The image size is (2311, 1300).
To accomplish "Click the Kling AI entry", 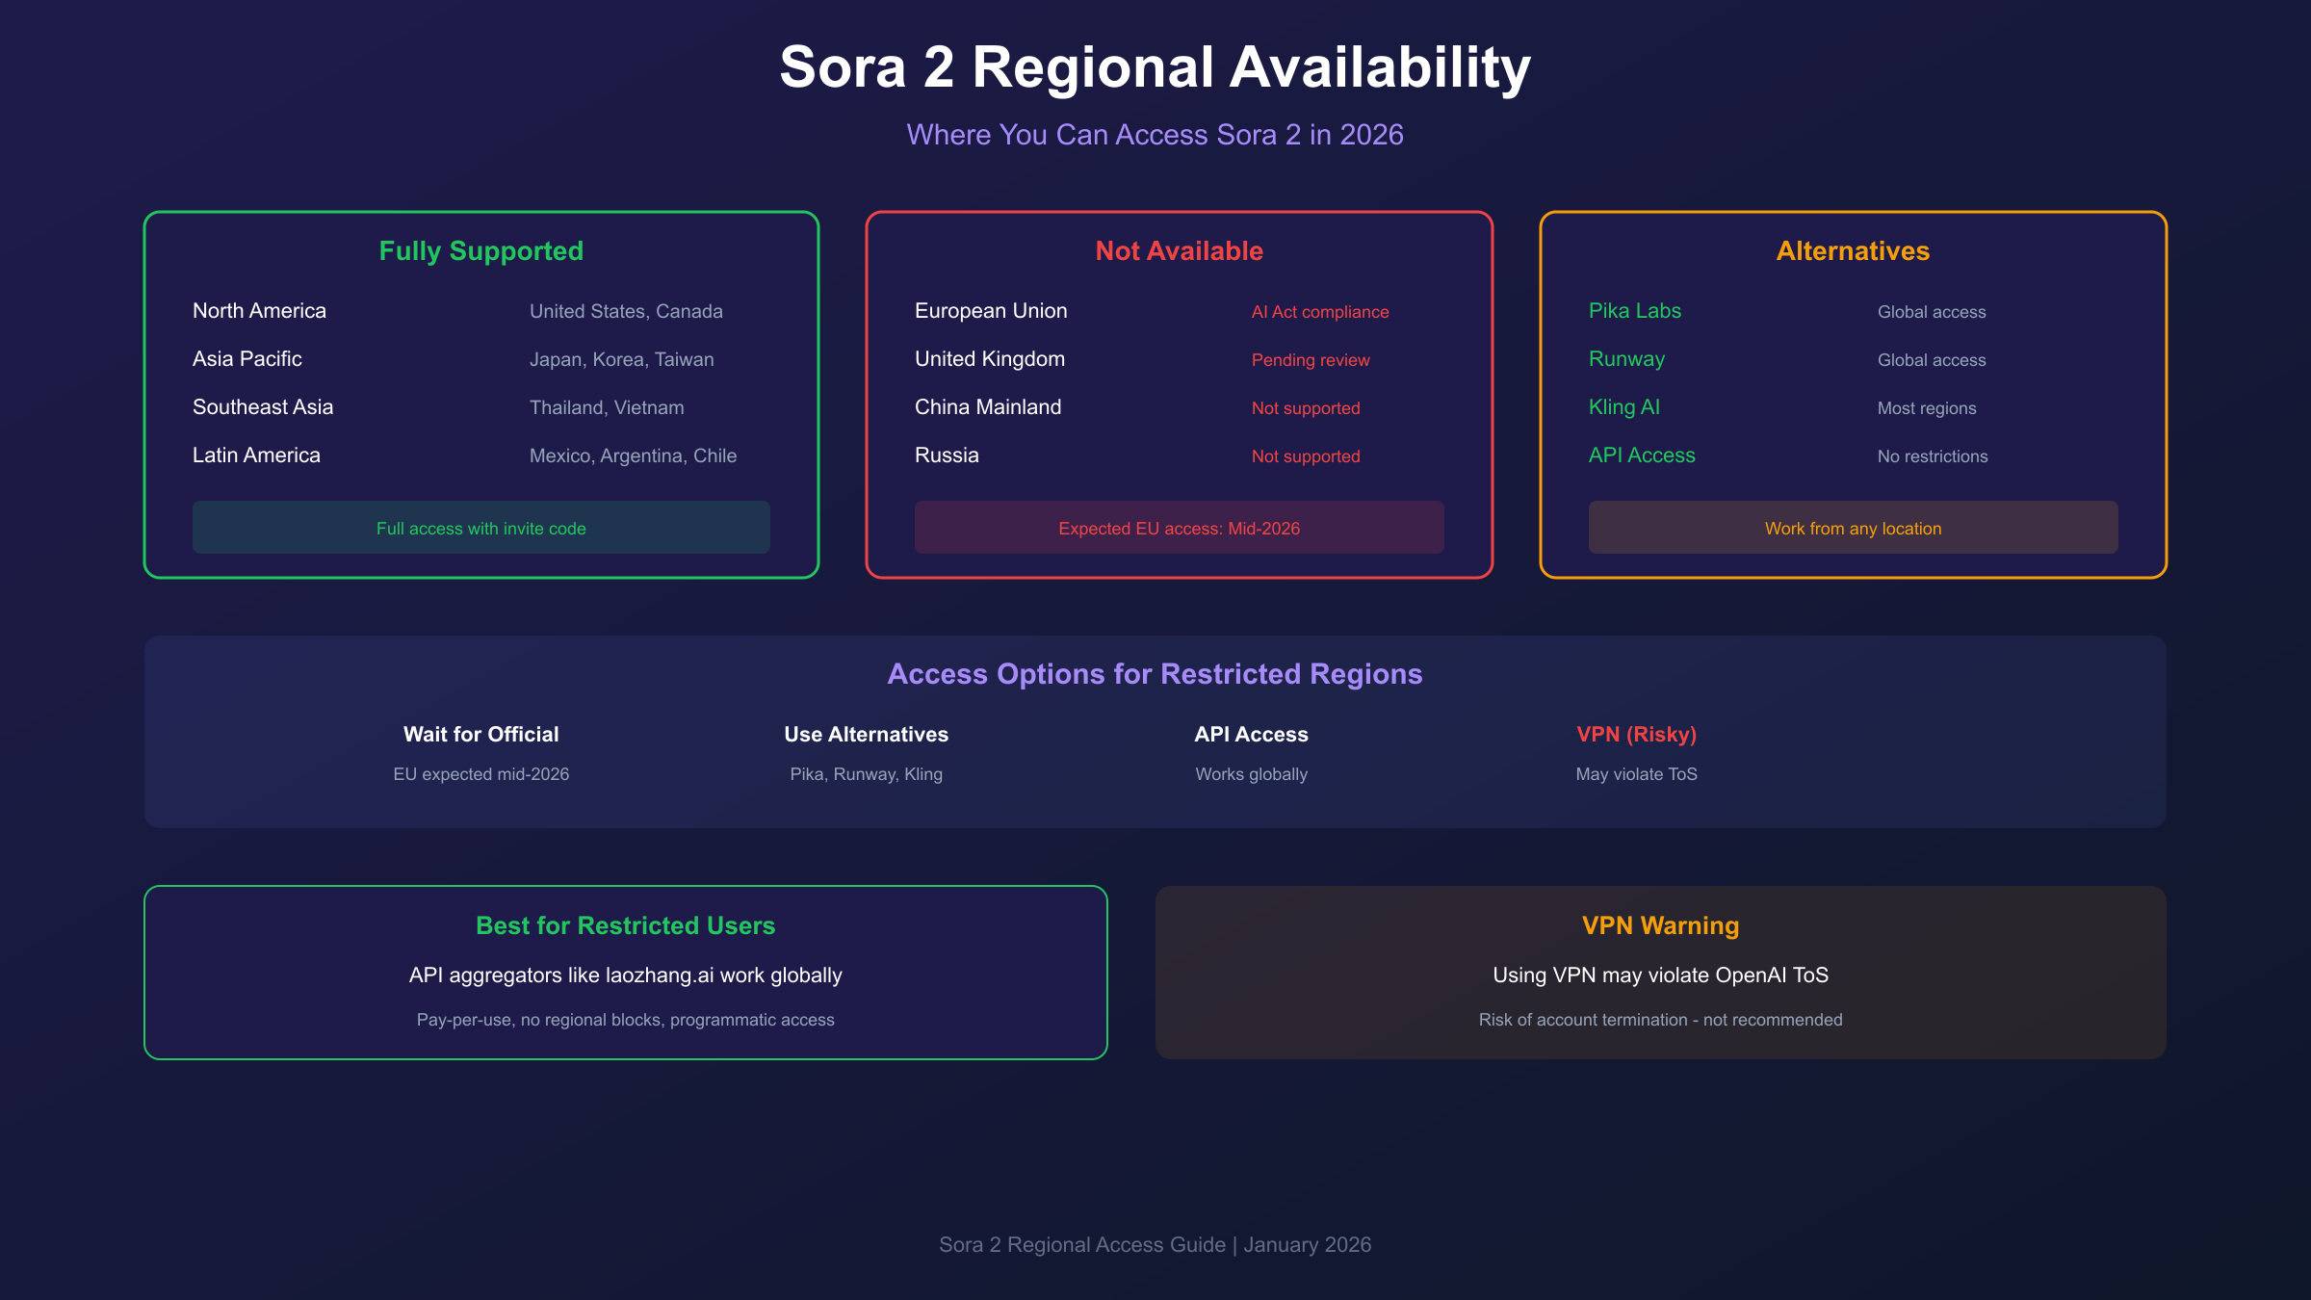I will click(x=1623, y=407).
